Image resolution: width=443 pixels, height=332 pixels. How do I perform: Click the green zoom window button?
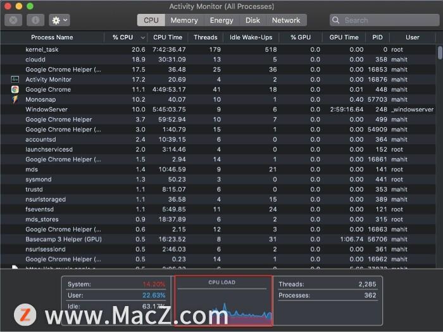(x=30, y=6)
